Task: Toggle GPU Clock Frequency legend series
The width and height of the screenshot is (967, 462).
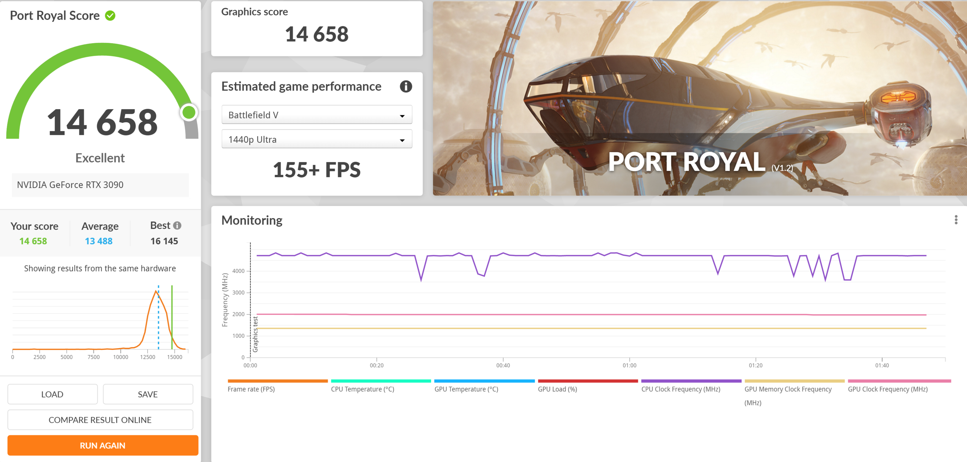Action: 888,389
